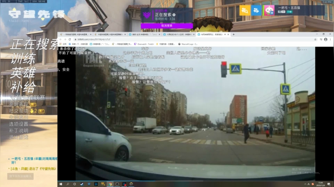Click the browser back arrow

[x=60, y=39]
